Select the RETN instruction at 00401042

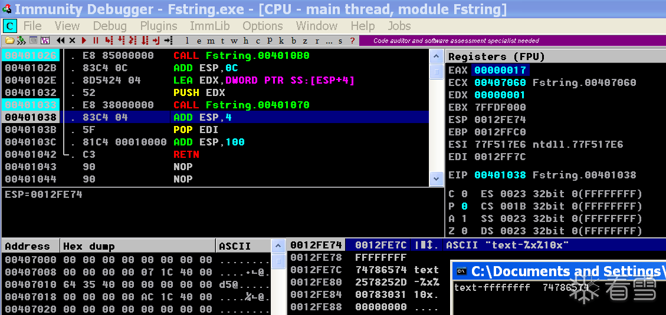pos(215,154)
